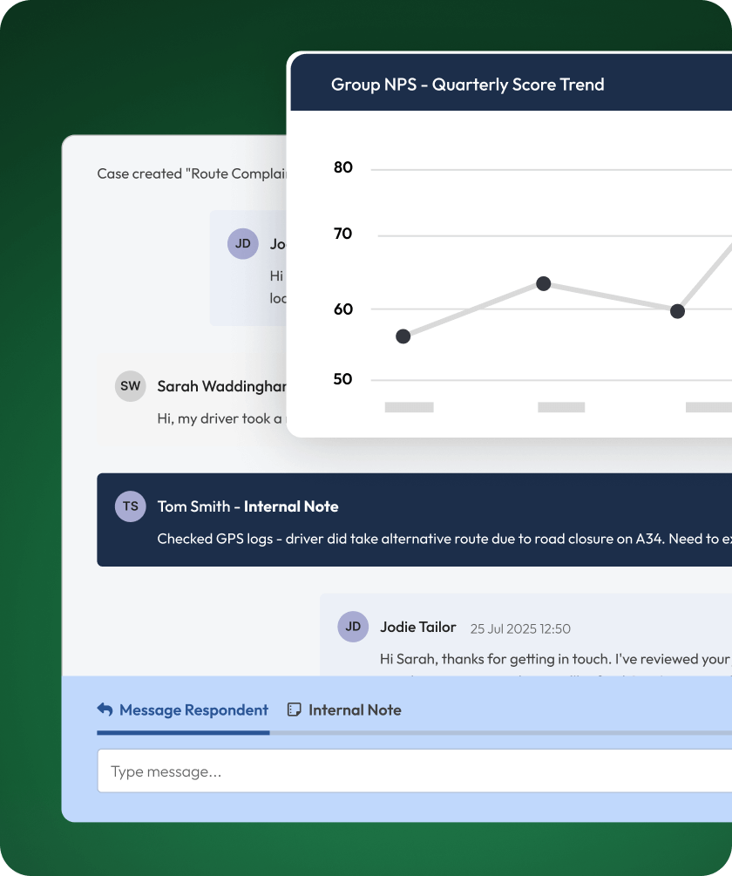Select the third data point at 60

coord(677,311)
